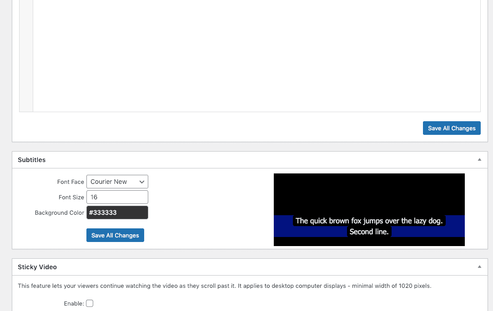
Task: Collapse the Subtitles panel using its arrow
Action: [479, 159]
